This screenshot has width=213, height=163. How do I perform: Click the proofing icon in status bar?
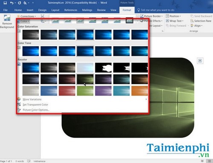pyautogui.click(x=29, y=161)
